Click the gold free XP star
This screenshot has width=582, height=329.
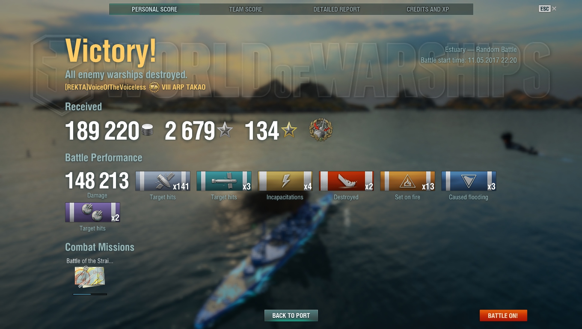[x=289, y=130]
